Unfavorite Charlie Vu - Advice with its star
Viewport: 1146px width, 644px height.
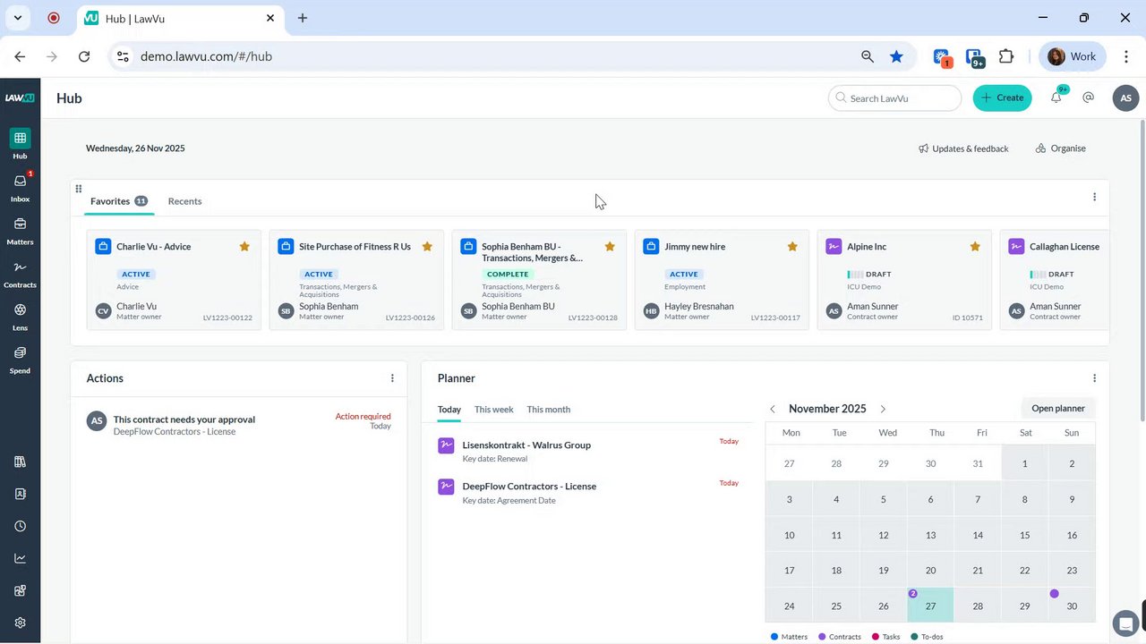coord(244,246)
